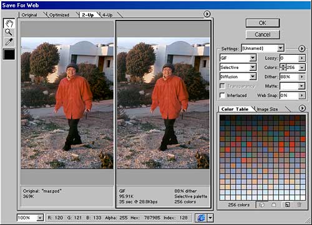Open the Lossy slider arrow
This screenshot has width=312, height=225.
click(302, 58)
